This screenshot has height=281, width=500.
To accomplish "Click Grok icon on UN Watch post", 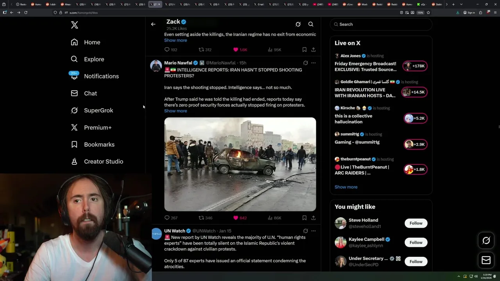I will coord(305,231).
